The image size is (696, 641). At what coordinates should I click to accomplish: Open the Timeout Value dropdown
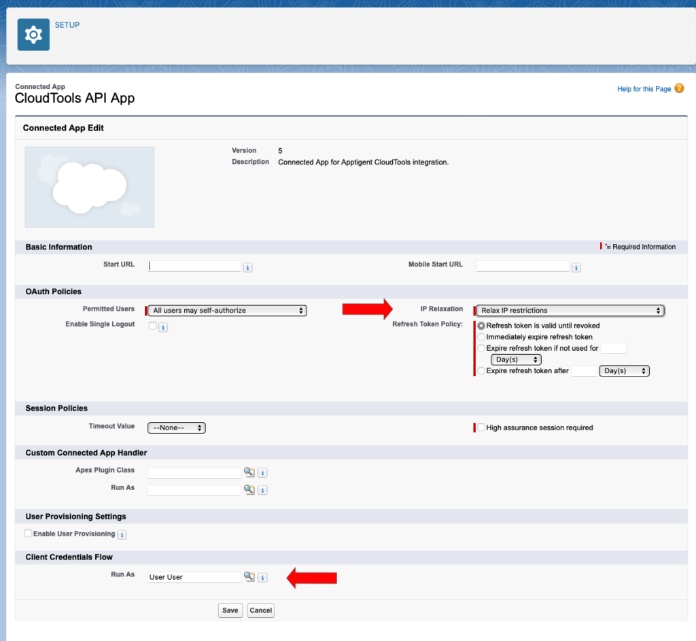[x=177, y=428]
